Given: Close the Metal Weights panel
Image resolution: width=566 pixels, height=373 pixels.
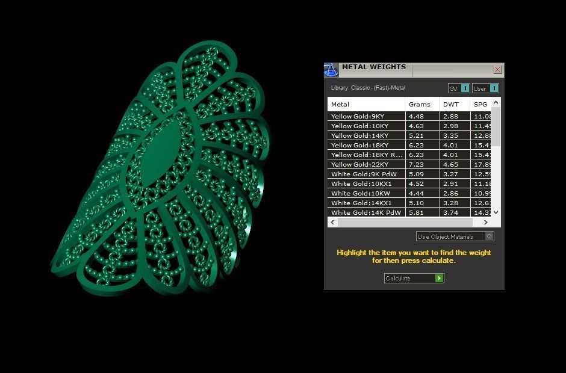Looking at the screenshot, I should [x=497, y=70].
